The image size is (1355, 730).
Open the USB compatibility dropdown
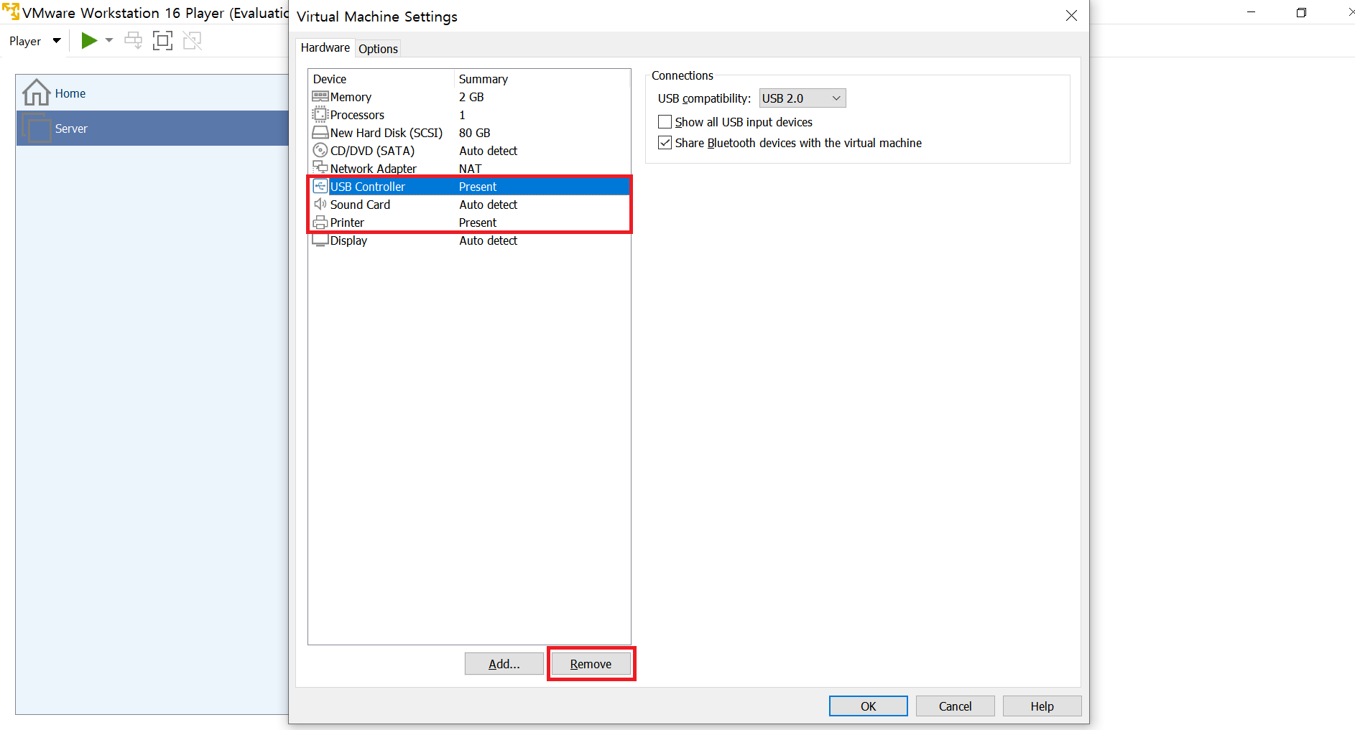point(803,98)
